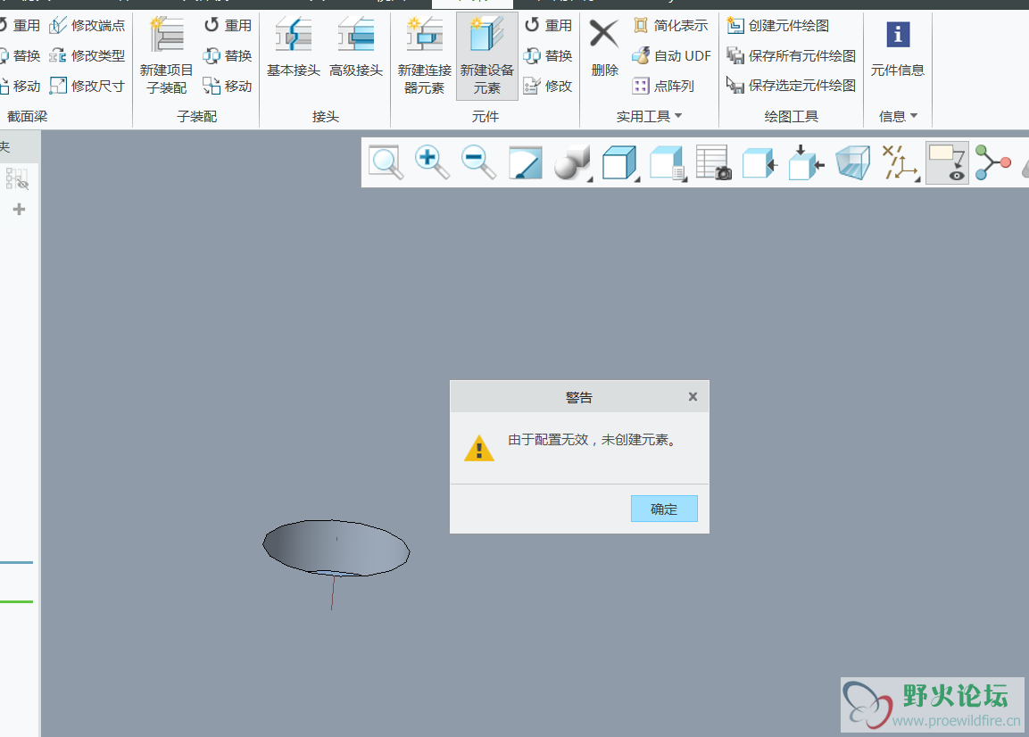Click the plus icon in left panel
Image resolution: width=1029 pixels, height=737 pixels.
point(19,210)
